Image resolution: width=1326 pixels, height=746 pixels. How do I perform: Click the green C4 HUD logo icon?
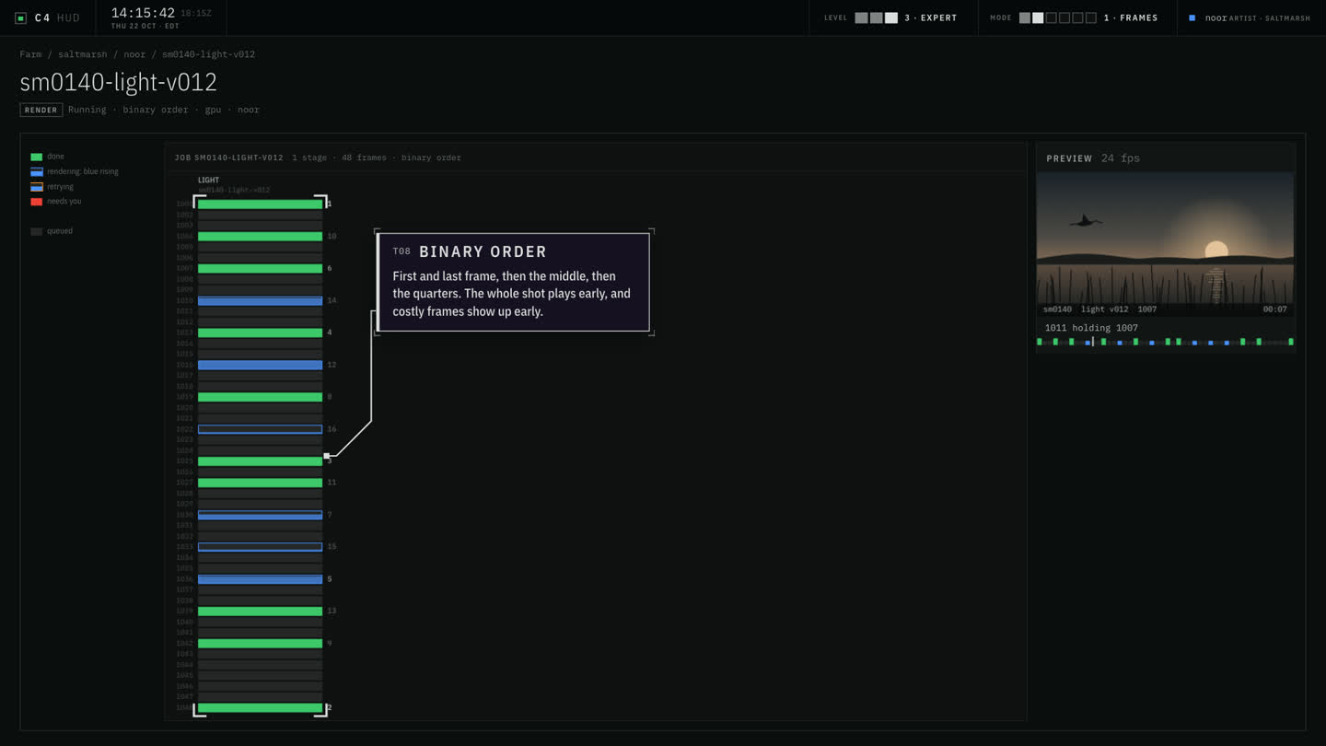pyautogui.click(x=20, y=17)
